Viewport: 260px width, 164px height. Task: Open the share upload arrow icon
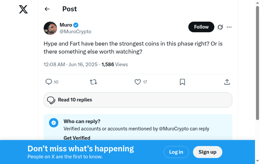[227, 82]
